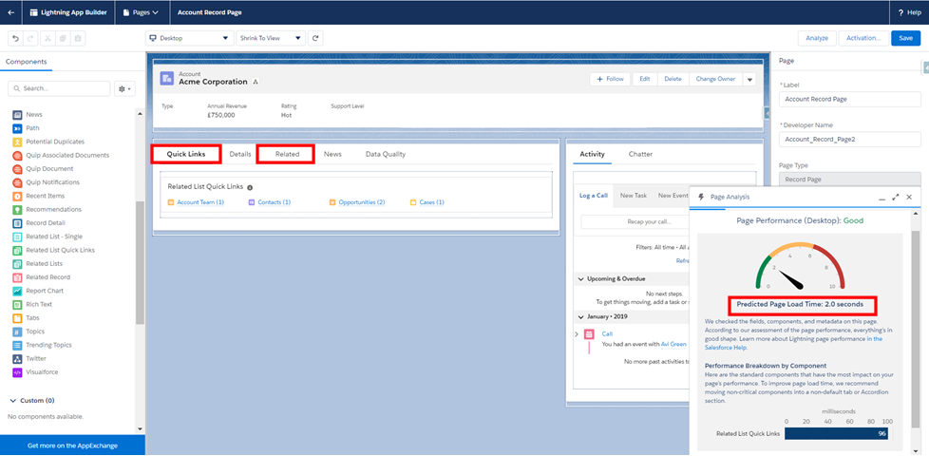Image resolution: width=929 pixels, height=456 pixels.
Task: Switch to the Details tab
Action: click(240, 154)
